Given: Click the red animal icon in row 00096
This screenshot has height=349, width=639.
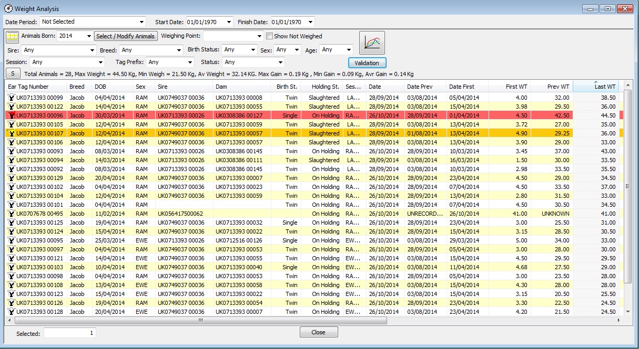Looking at the screenshot, I should point(11,115).
